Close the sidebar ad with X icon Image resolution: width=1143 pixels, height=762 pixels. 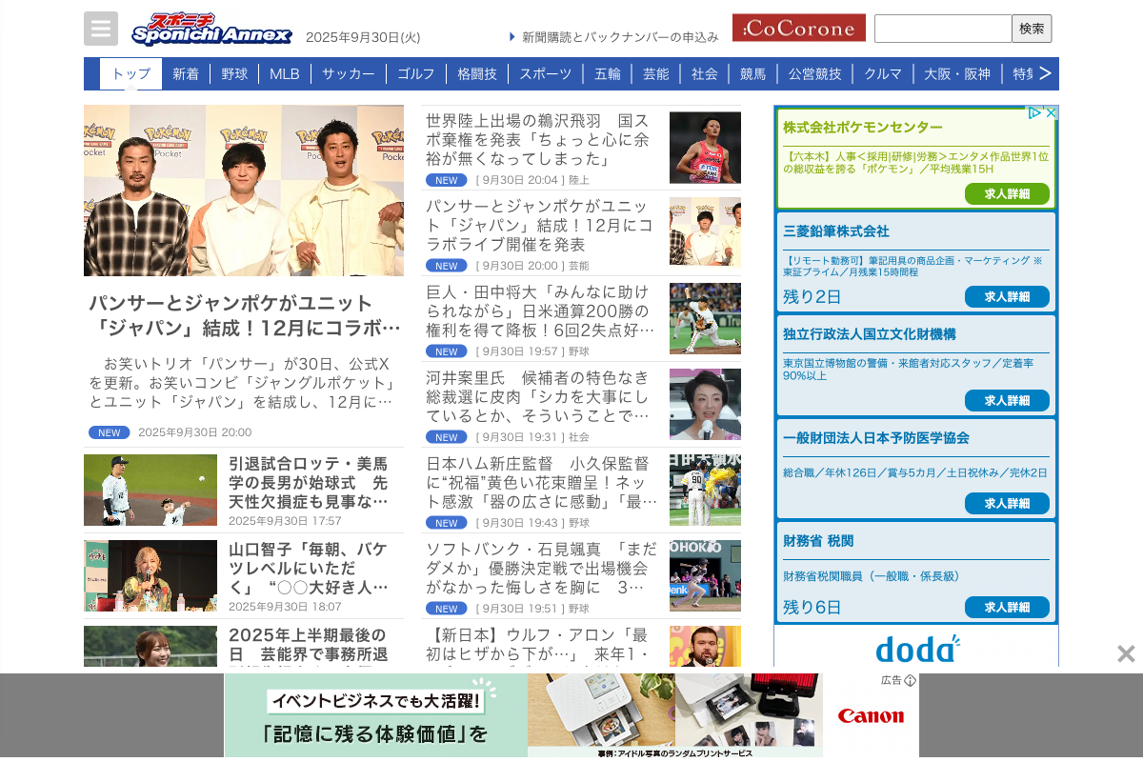[x=1051, y=113]
